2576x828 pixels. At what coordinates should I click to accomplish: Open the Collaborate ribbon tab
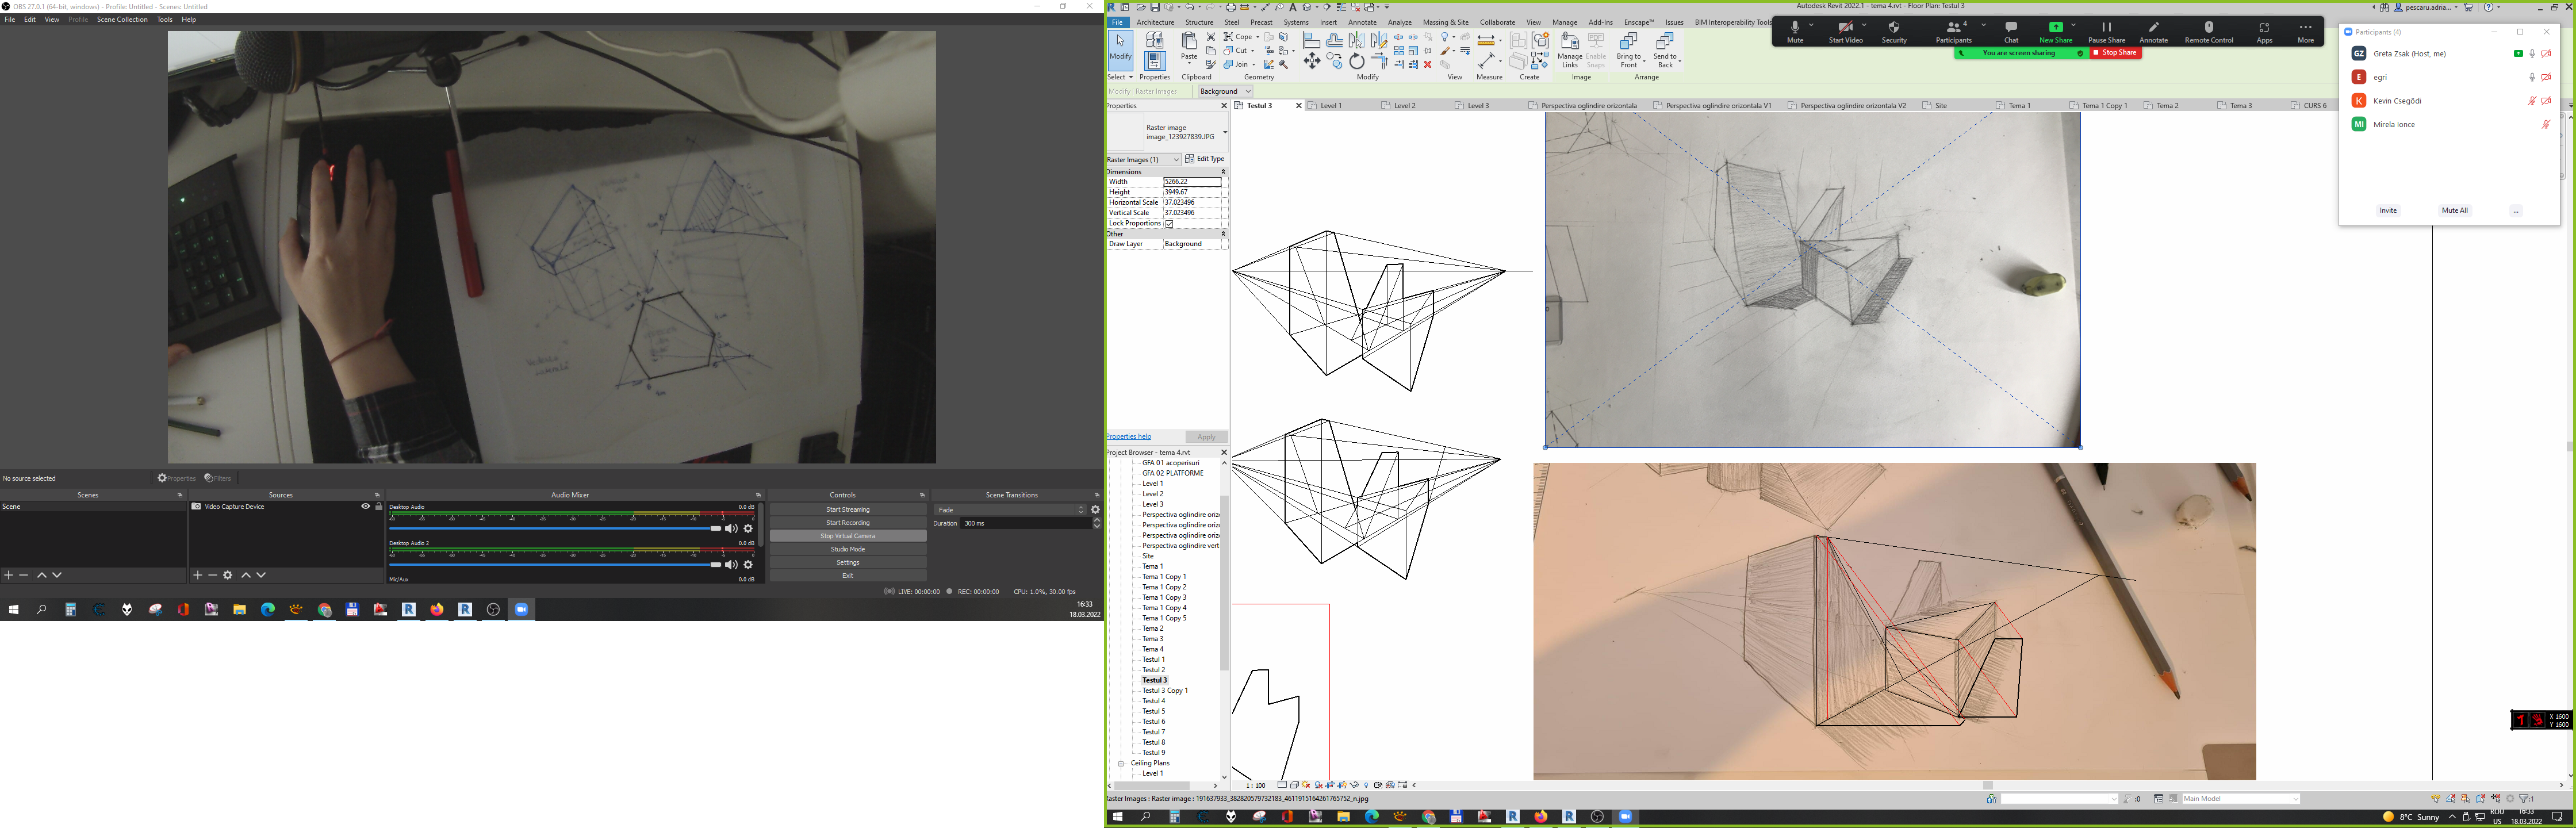[x=1497, y=22]
